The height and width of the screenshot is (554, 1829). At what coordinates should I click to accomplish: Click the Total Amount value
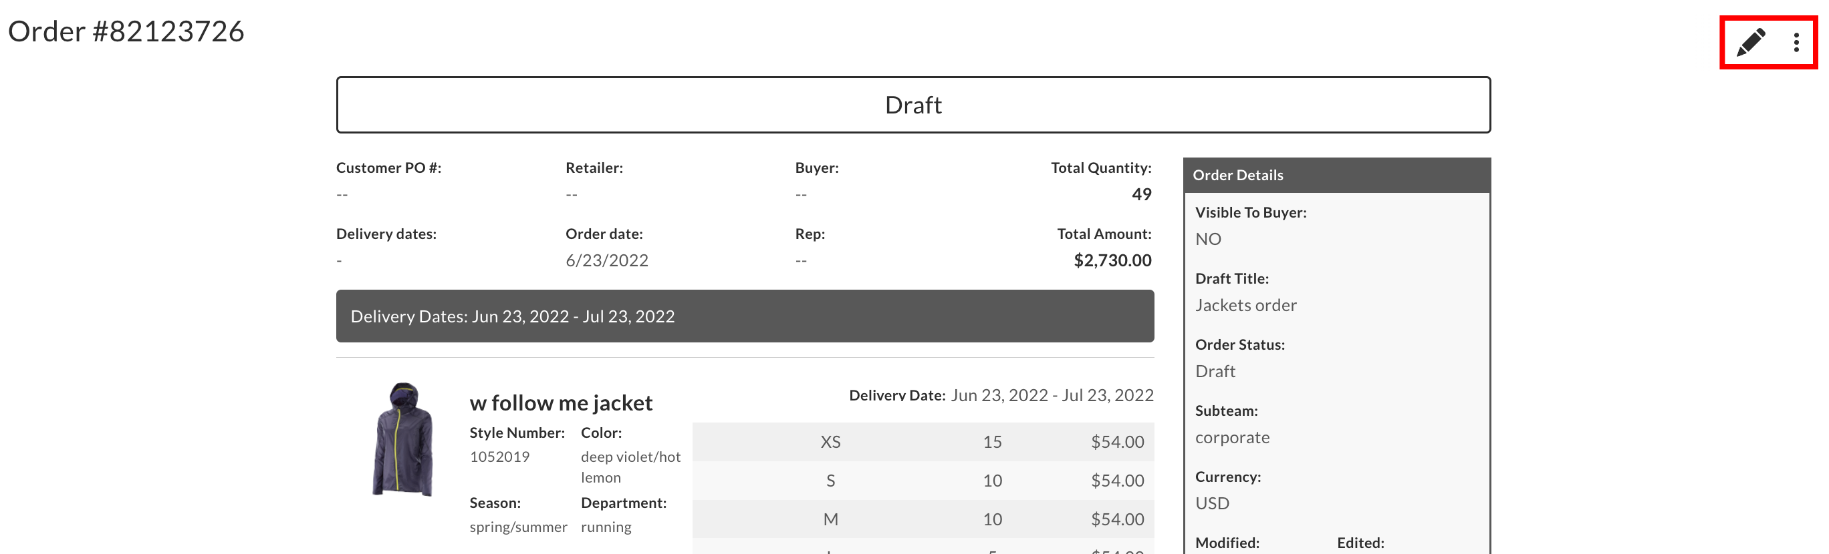click(x=1112, y=260)
